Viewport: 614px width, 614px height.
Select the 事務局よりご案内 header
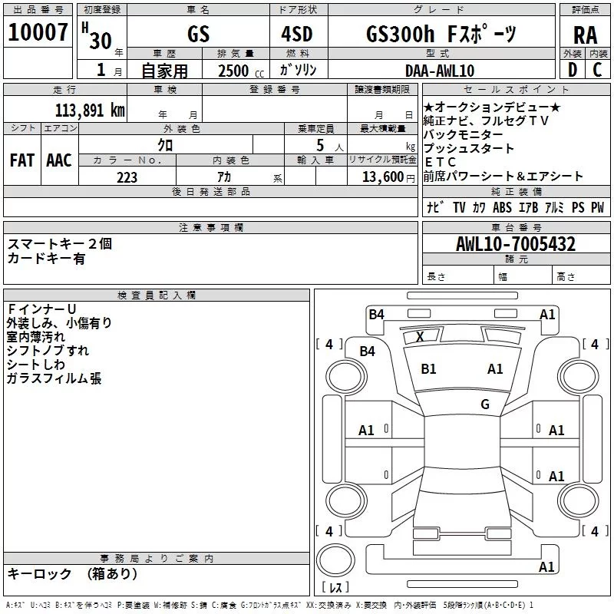click(157, 559)
